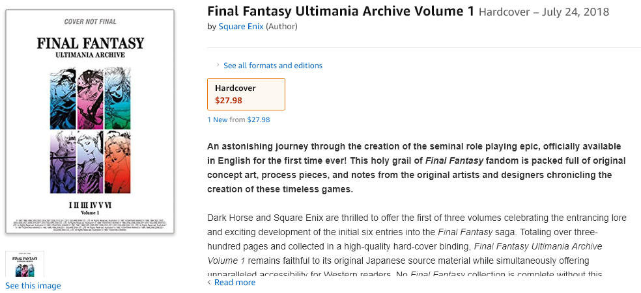Expand See all formats and editions

pos(273,66)
